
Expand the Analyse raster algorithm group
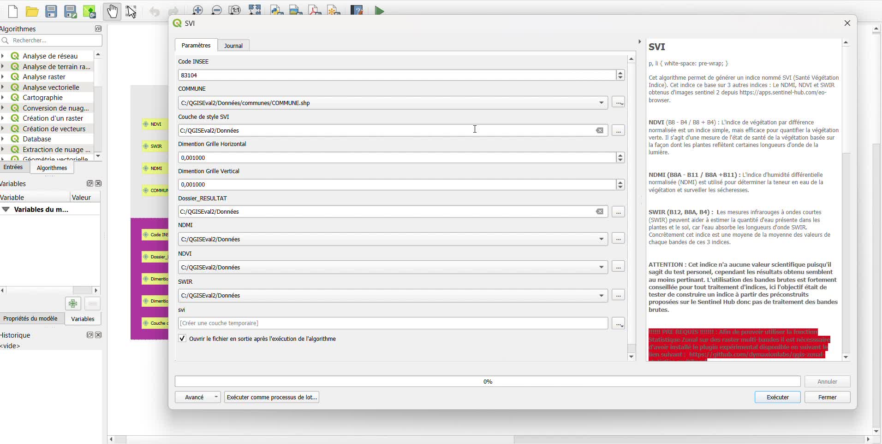(x=3, y=77)
